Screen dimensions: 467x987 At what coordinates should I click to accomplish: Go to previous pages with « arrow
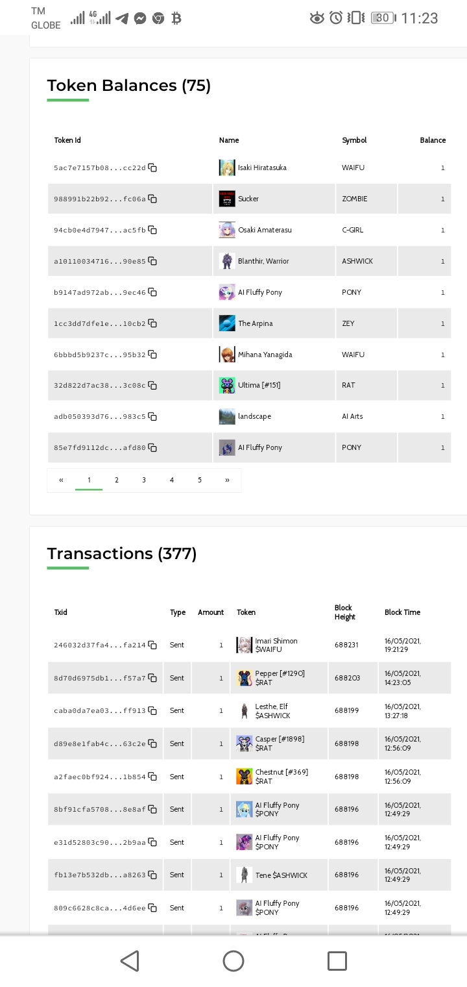pyautogui.click(x=61, y=480)
